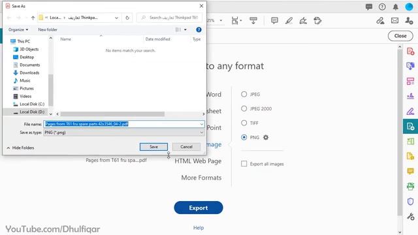Open the Comment tool in right sidebar
418x235 pixels.
coord(411,171)
